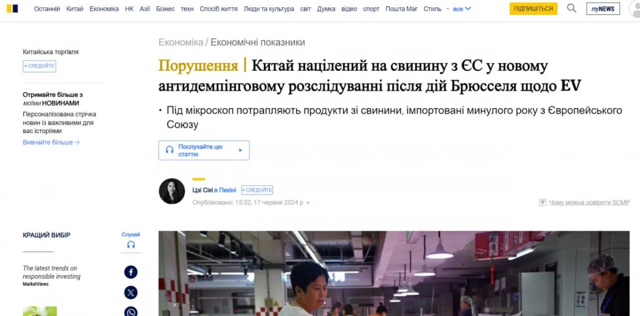Open the Економічні показники breadcrumb link
This screenshot has height=316, width=640.
(x=258, y=43)
